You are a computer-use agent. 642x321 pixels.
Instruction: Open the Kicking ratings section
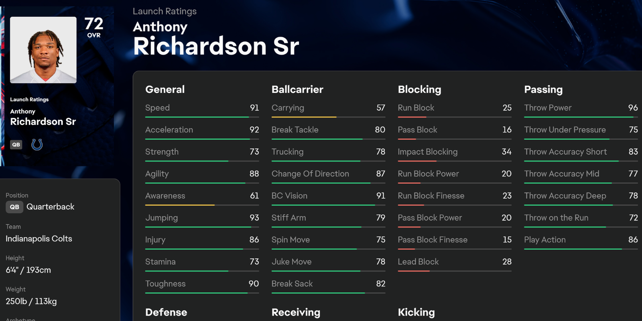pyautogui.click(x=416, y=312)
